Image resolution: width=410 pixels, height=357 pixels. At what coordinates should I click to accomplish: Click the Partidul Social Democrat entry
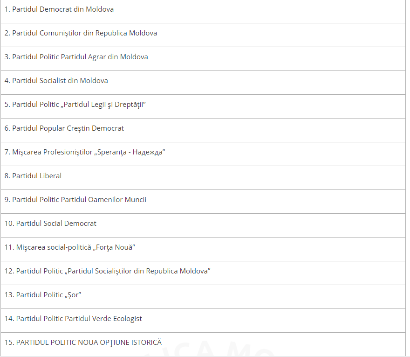pos(203,225)
